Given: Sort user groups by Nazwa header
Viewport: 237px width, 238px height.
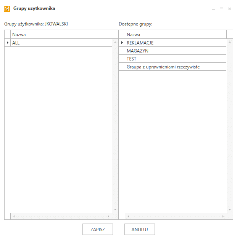Looking at the screenshot, I should click(x=61, y=35).
